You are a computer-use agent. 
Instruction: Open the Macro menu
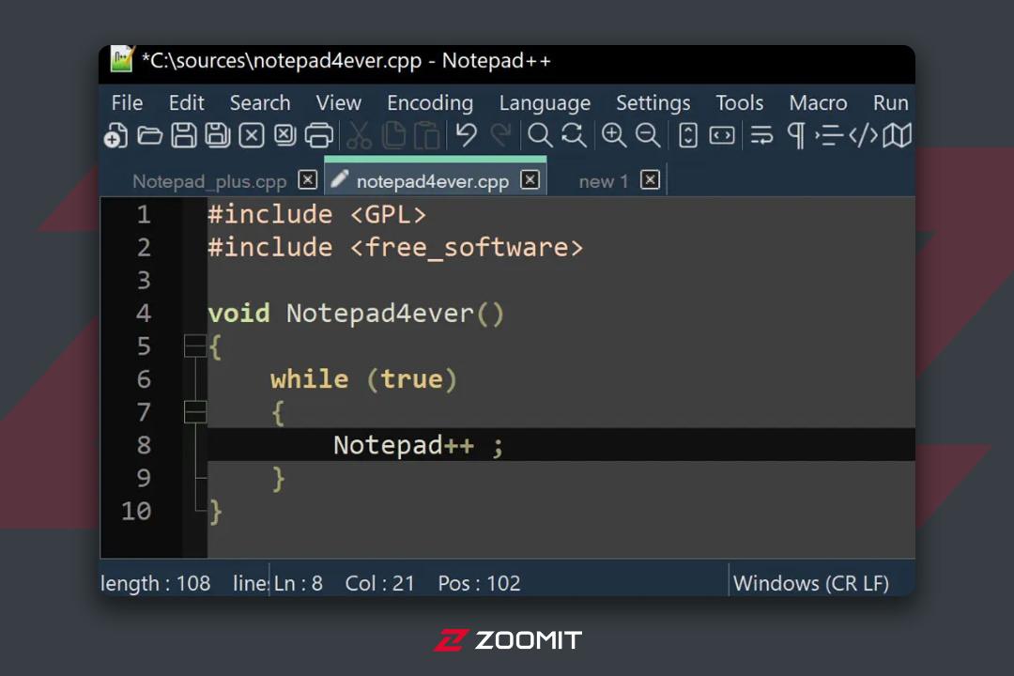818,103
